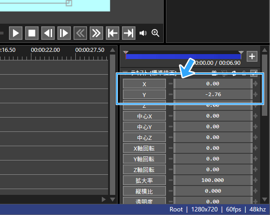
Task: Click the 縦横比 value 0.000
Action: tap(213, 191)
